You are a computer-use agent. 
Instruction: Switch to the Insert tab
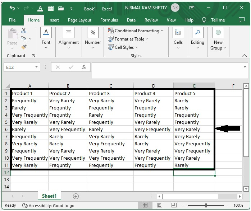tap(54, 20)
